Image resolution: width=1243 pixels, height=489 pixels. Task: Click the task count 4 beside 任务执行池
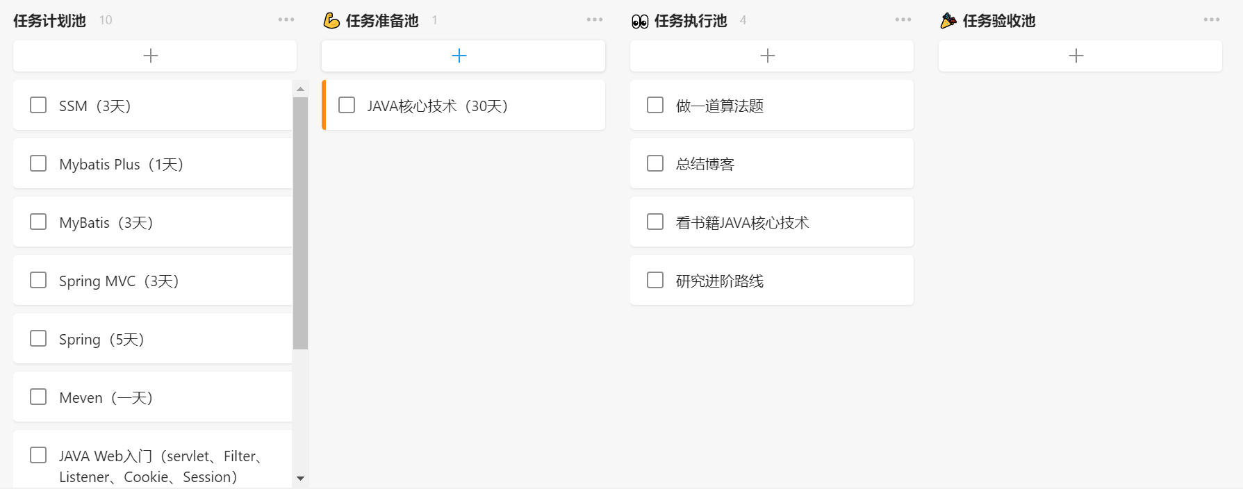pyautogui.click(x=743, y=20)
